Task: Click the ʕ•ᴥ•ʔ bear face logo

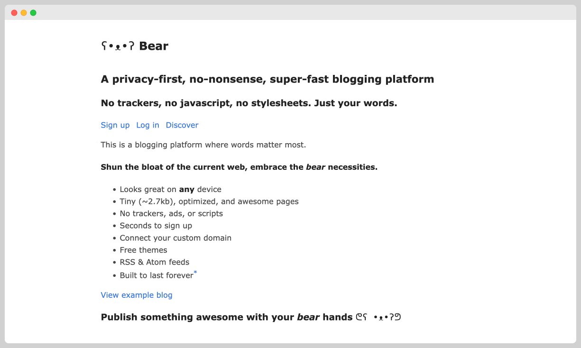Action: click(x=116, y=46)
